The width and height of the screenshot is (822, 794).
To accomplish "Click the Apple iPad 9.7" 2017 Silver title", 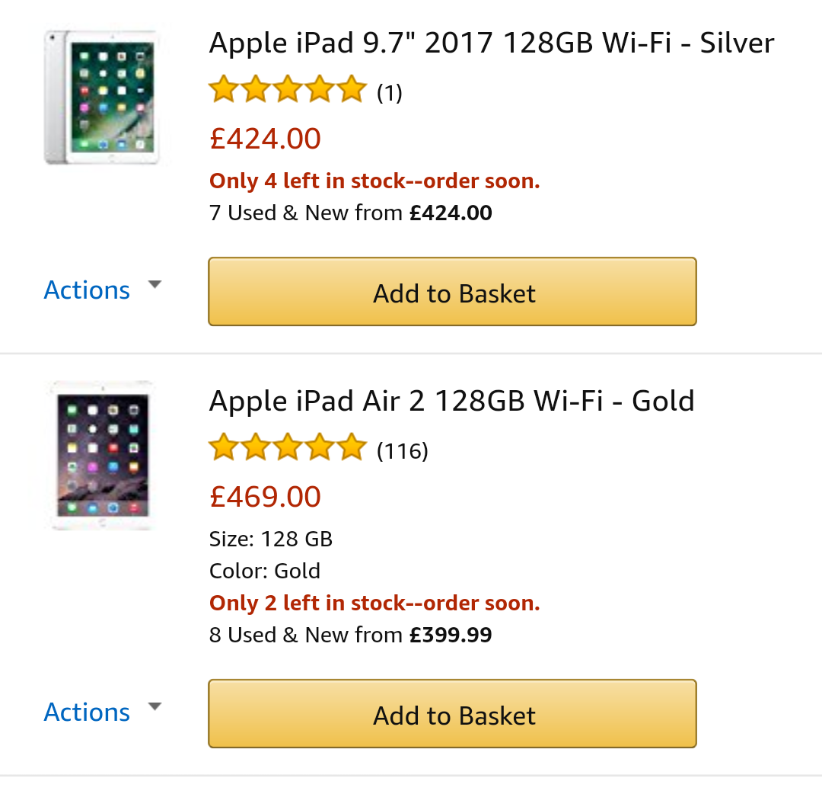I will (x=491, y=43).
